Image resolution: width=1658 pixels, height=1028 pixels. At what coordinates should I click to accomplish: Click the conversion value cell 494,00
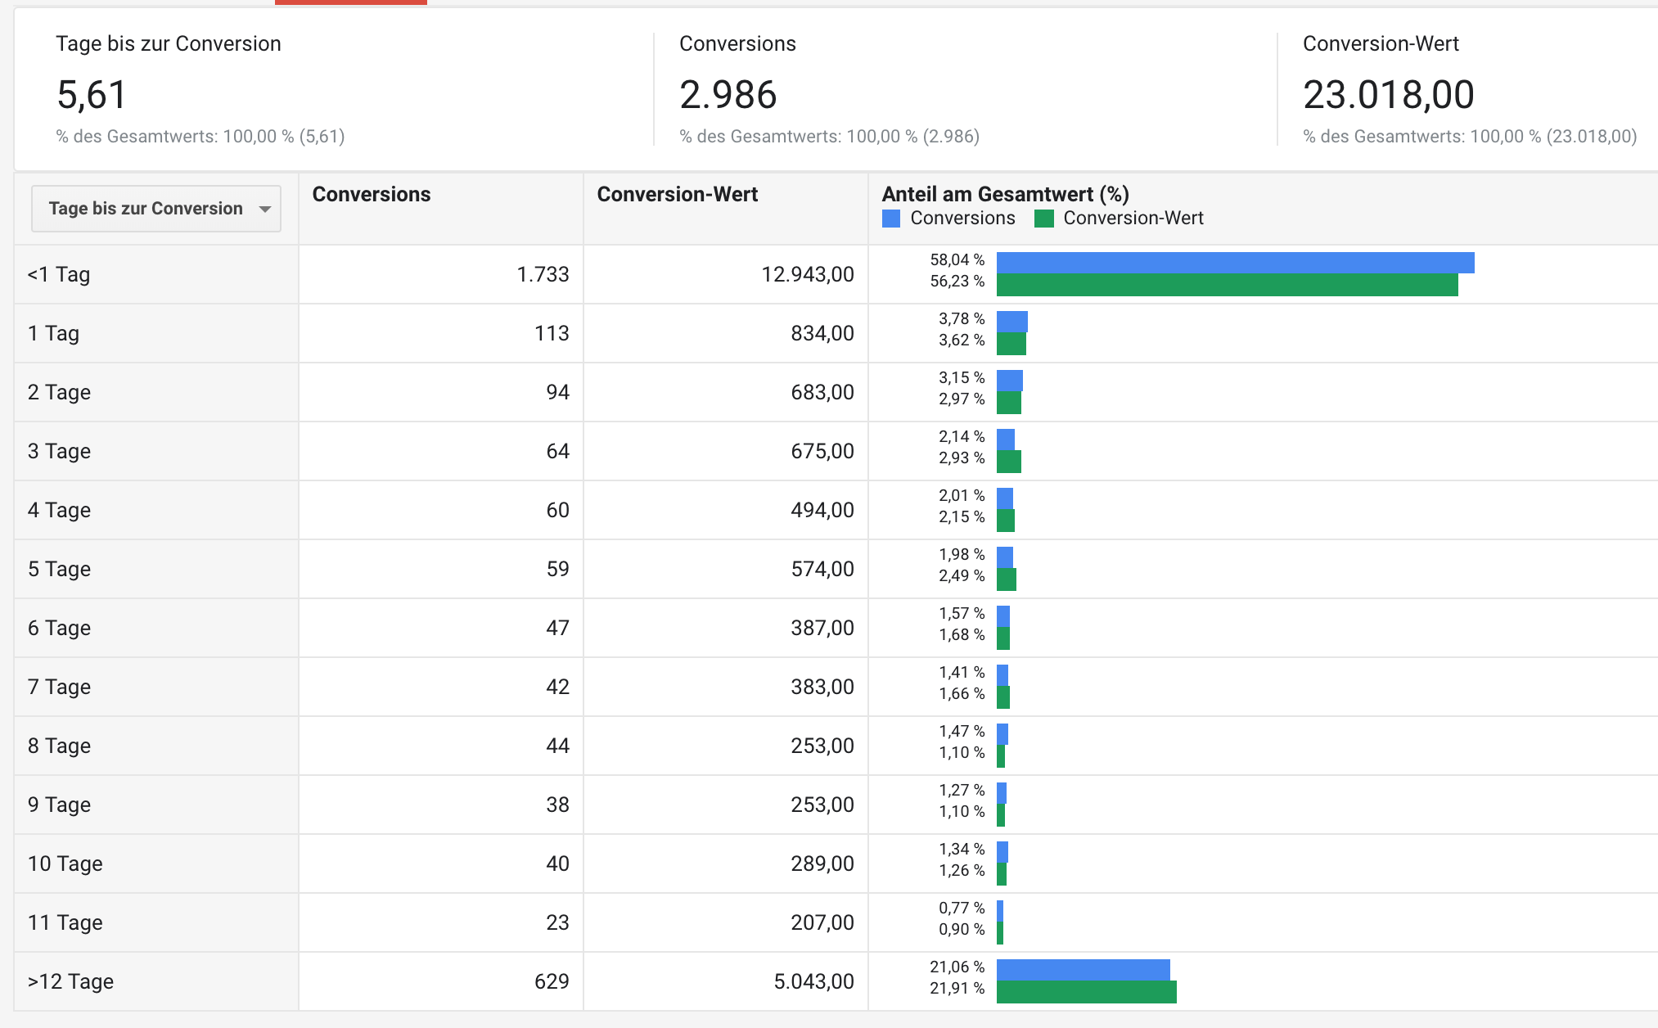click(822, 510)
